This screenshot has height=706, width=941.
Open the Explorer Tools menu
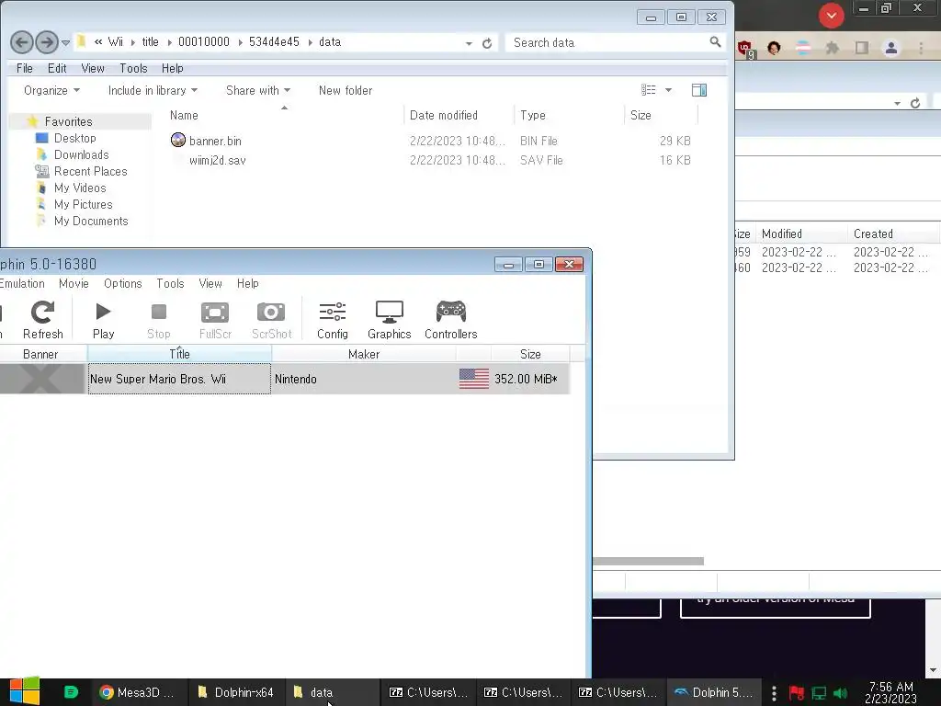(133, 68)
